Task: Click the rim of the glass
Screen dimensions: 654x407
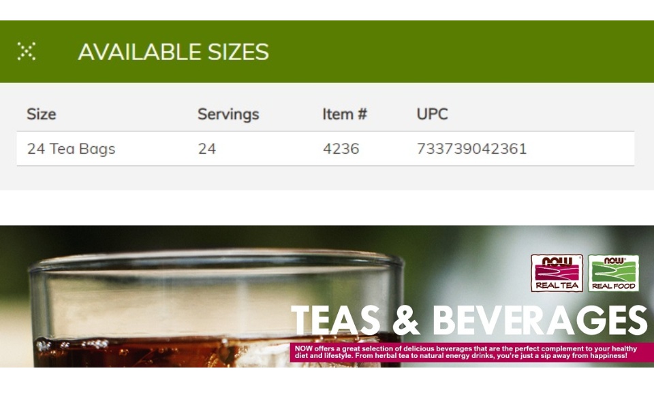Action: [x=217, y=261]
